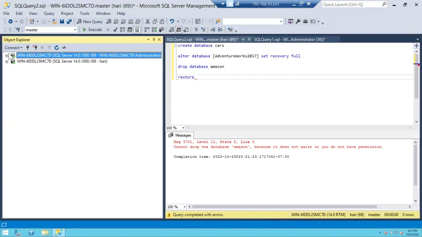Open the Find combo box dropdown
The image size is (422, 237).
281,21
